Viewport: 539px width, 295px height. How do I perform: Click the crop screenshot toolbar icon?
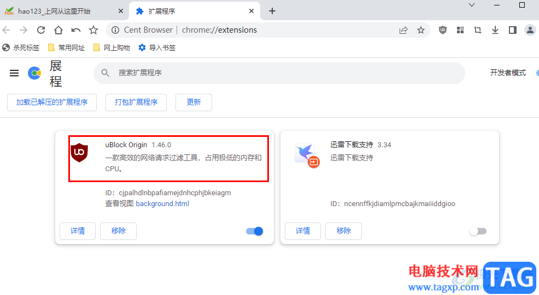(478, 30)
